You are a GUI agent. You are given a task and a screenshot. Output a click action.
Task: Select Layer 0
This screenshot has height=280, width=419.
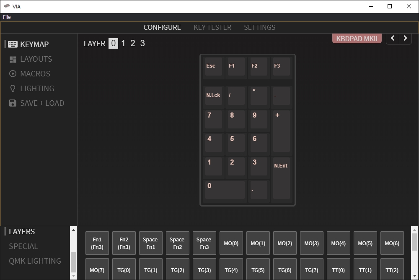click(x=113, y=43)
